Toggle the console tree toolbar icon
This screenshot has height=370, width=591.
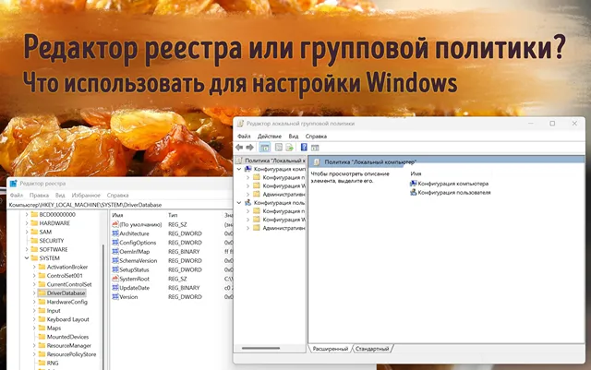tap(265, 147)
